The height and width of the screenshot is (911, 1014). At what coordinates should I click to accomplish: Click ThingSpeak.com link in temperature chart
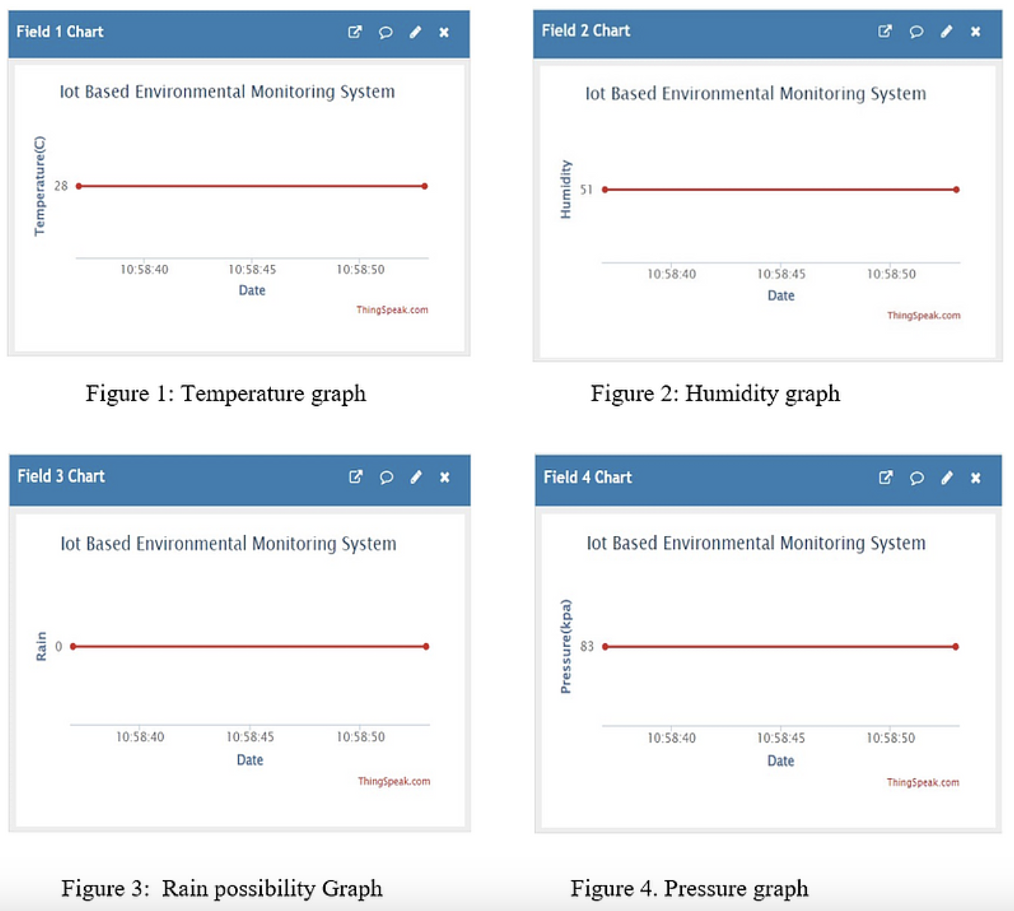[392, 310]
